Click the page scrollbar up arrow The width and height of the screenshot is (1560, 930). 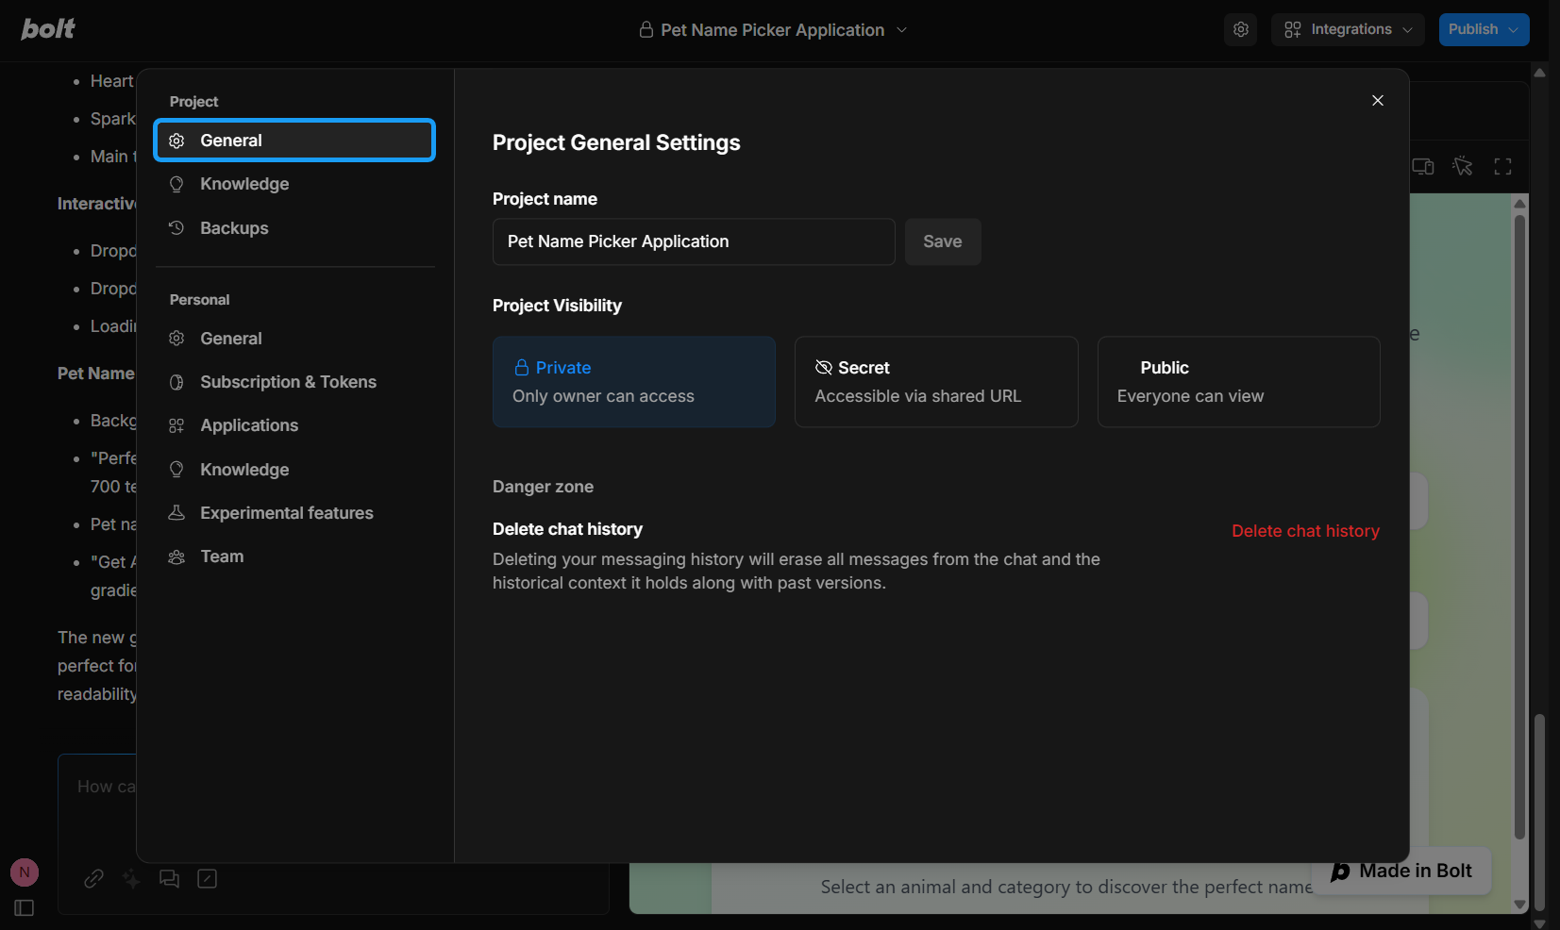[1539, 72]
